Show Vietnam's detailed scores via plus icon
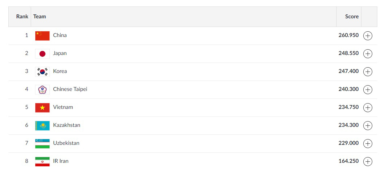The image size is (390, 179). (x=368, y=107)
